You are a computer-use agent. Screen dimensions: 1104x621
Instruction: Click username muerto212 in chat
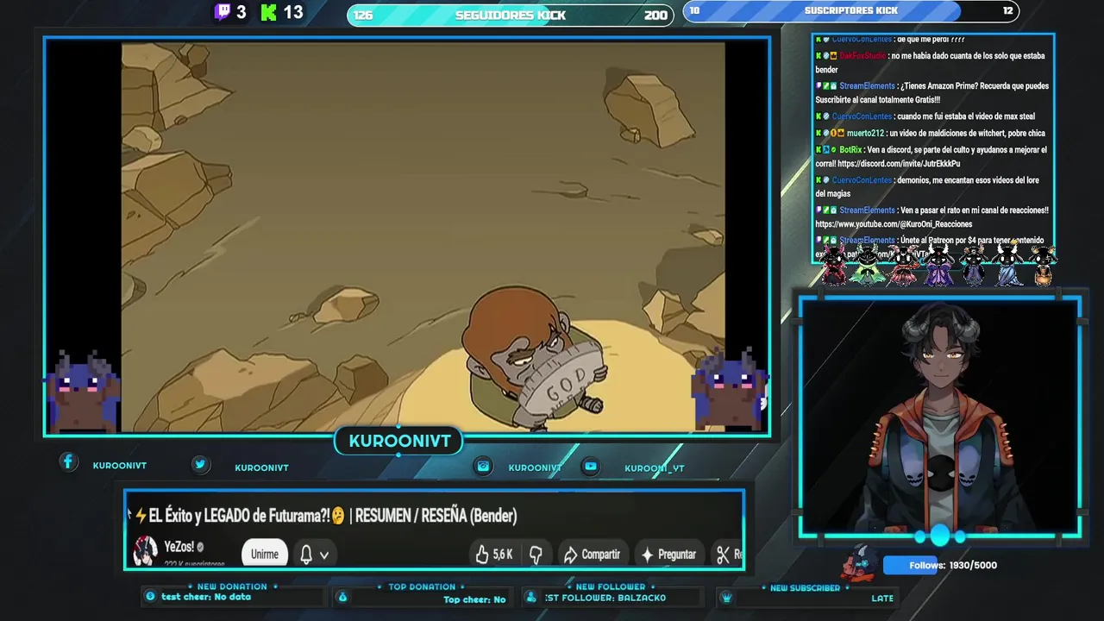(865, 134)
